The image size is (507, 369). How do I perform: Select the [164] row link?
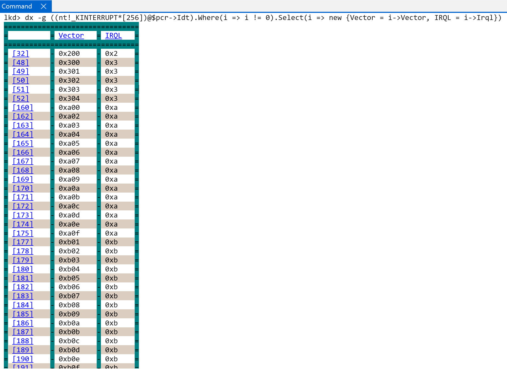(x=23, y=135)
